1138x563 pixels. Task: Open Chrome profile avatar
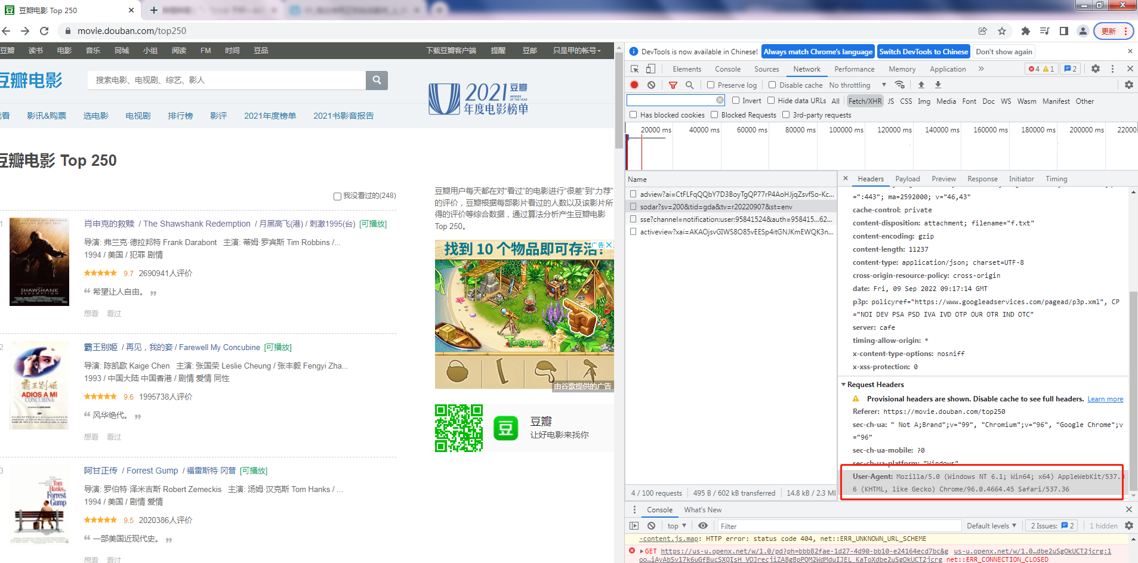(x=1083, y=31)
